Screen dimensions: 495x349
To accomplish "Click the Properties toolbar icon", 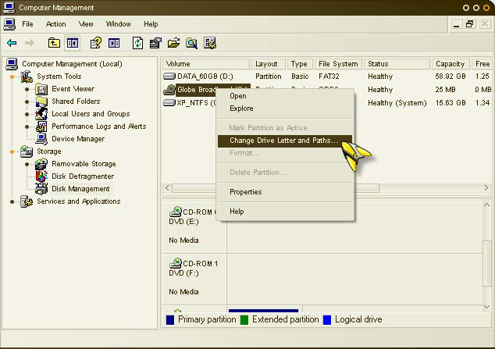I will pos(155,43).
